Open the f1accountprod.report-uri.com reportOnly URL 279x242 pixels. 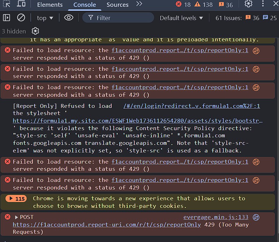point(107,225)
